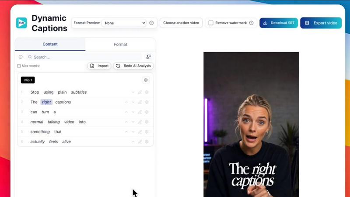
Task: Click the Dynamic Captions app logo
Action: click(x=21, y=23)
